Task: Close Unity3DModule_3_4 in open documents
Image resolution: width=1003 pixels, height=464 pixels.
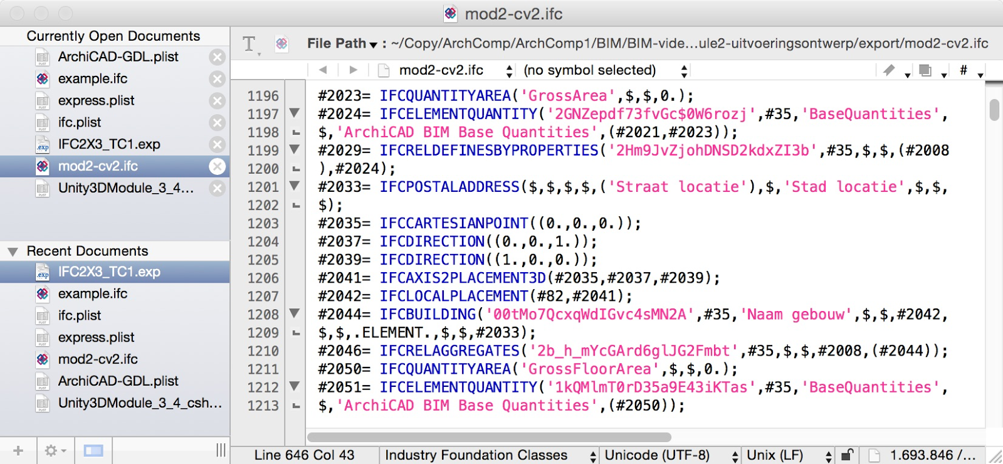Action: (217, 188)
